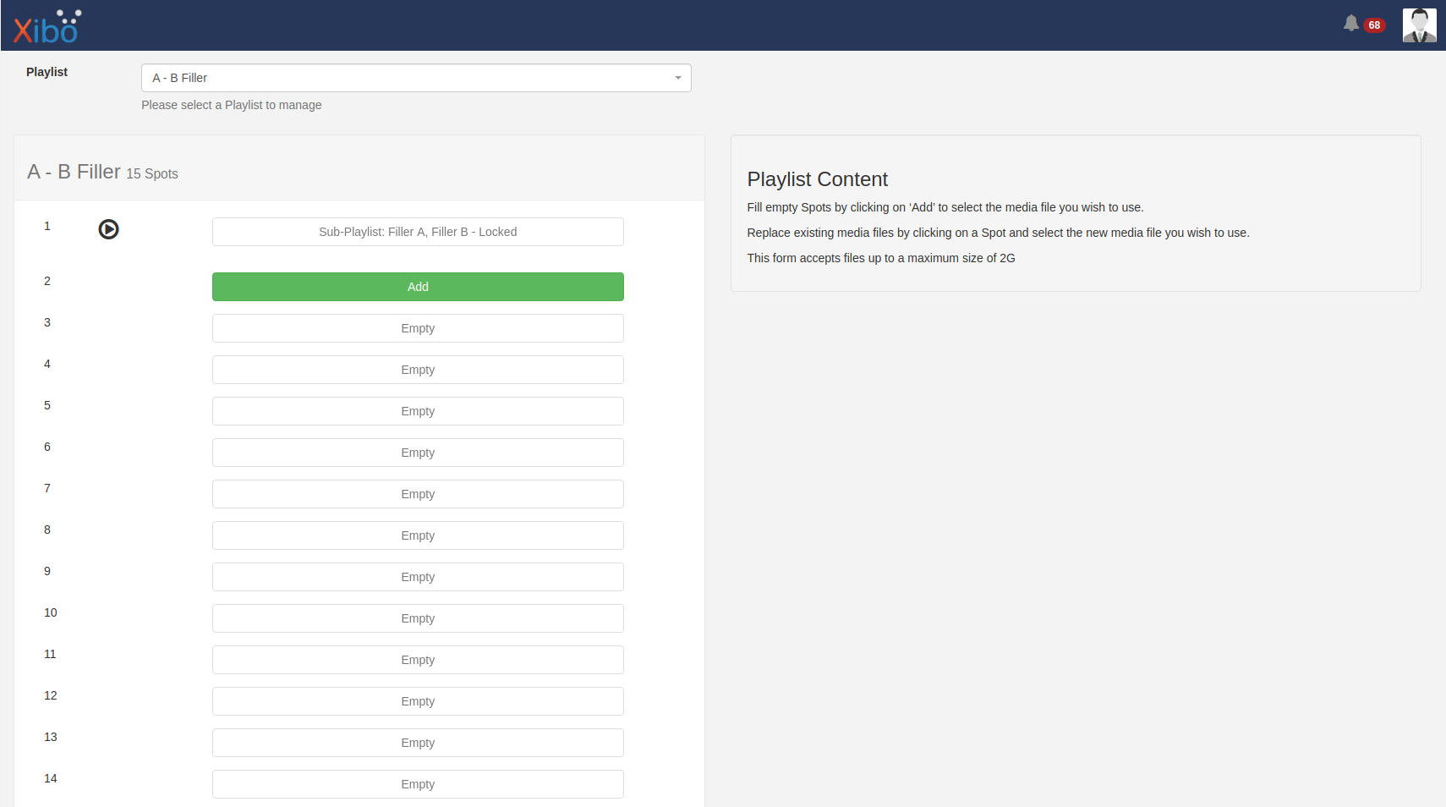Screen dimensions: 1446x807
Task: Select the Empty slot in spot 12
Action: (418, 701)
